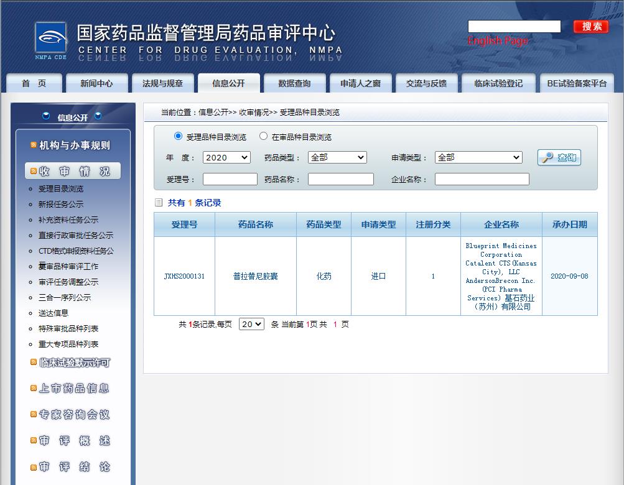This screenshot has width=624, height=485.
Task: Click the magnifier 查询 search button
Action: pyautogui.click(x=559, y=158)
